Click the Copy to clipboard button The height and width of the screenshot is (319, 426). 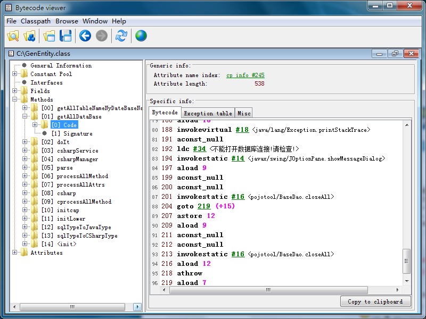point(375,301)
